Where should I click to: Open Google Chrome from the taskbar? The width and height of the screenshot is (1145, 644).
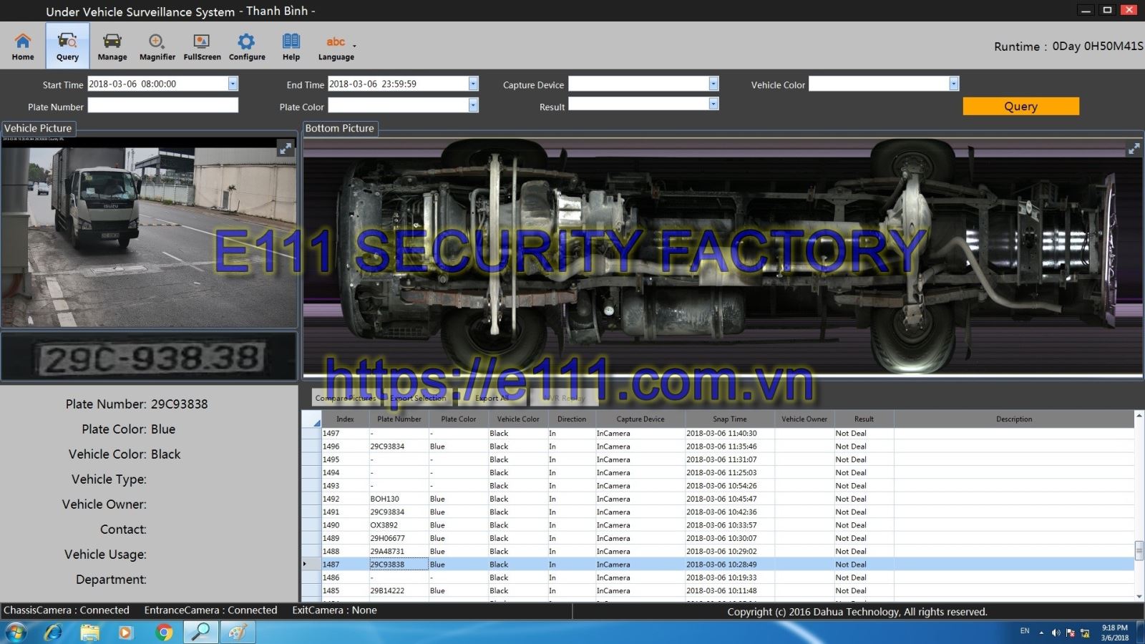[x=164, y=633]
